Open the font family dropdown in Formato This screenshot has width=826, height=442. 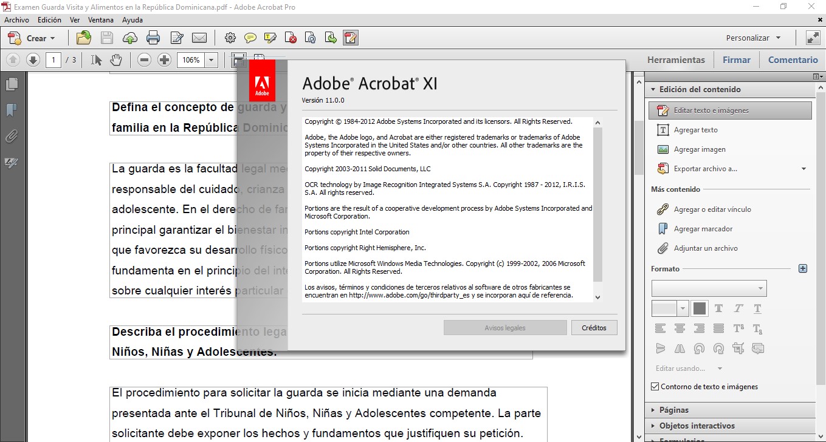point(709,288)
